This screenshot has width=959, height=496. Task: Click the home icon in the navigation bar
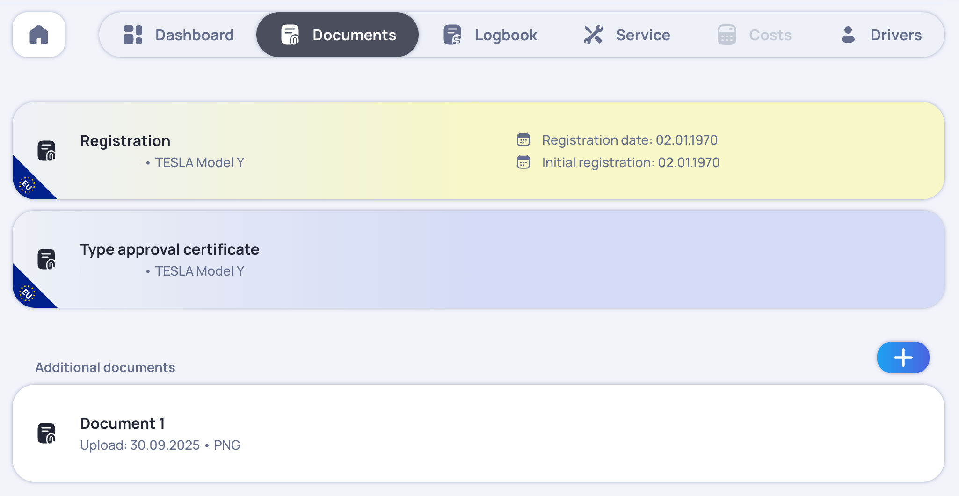click(39, 35)
